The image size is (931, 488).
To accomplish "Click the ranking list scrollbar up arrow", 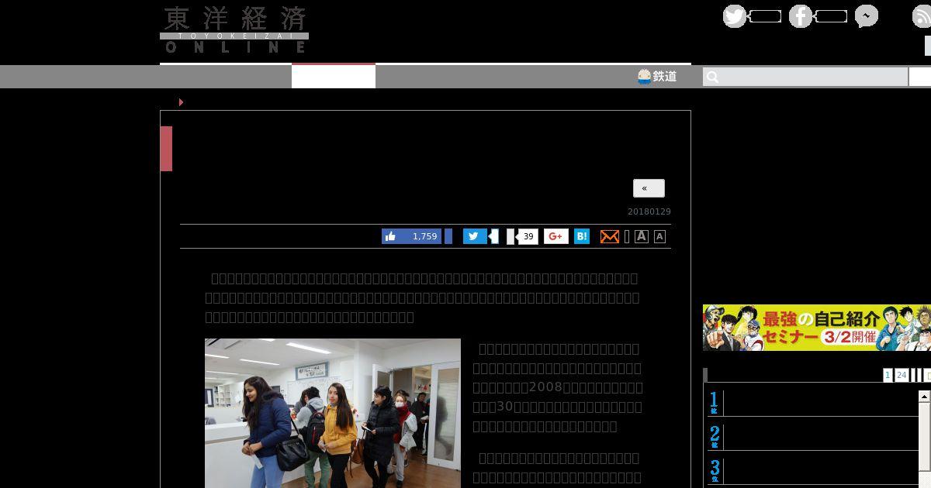I will 924,397.
